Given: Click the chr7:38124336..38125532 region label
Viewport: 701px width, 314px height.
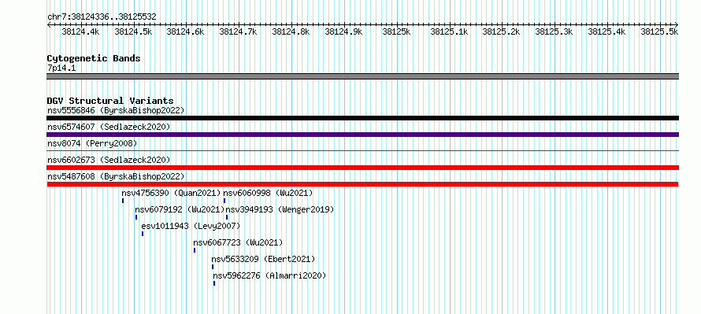Looking at the screenshot, I should point(102,17).
